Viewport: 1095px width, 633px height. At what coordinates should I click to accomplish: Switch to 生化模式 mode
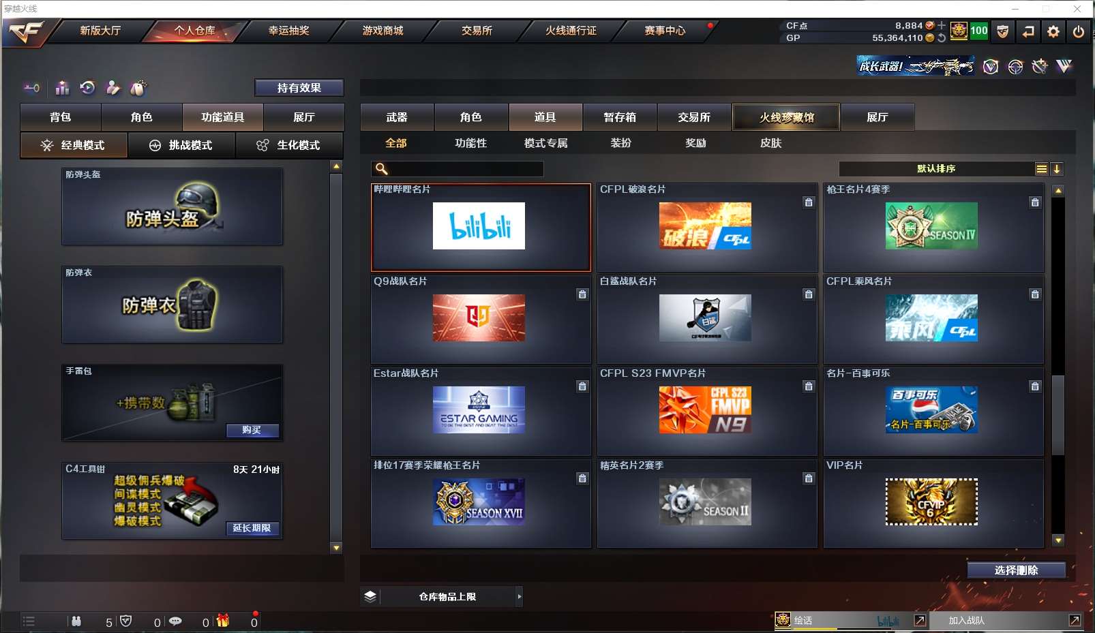coord(289,145)
